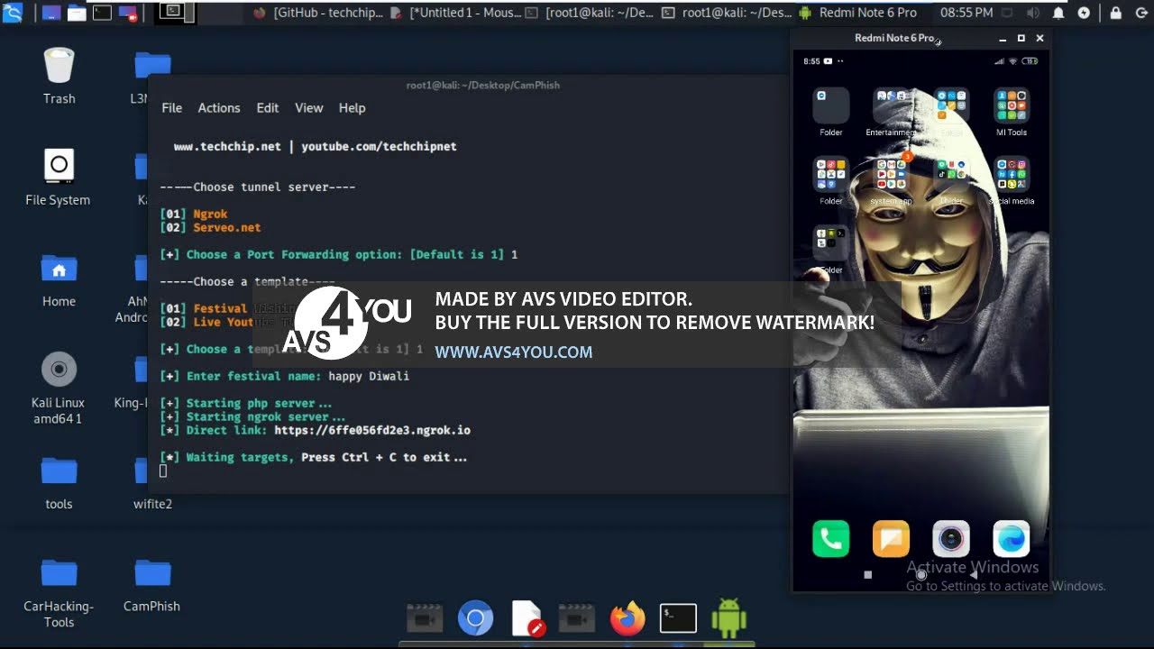
Task: Tap the blue browser app on the phone
Action: point(1012,539)
